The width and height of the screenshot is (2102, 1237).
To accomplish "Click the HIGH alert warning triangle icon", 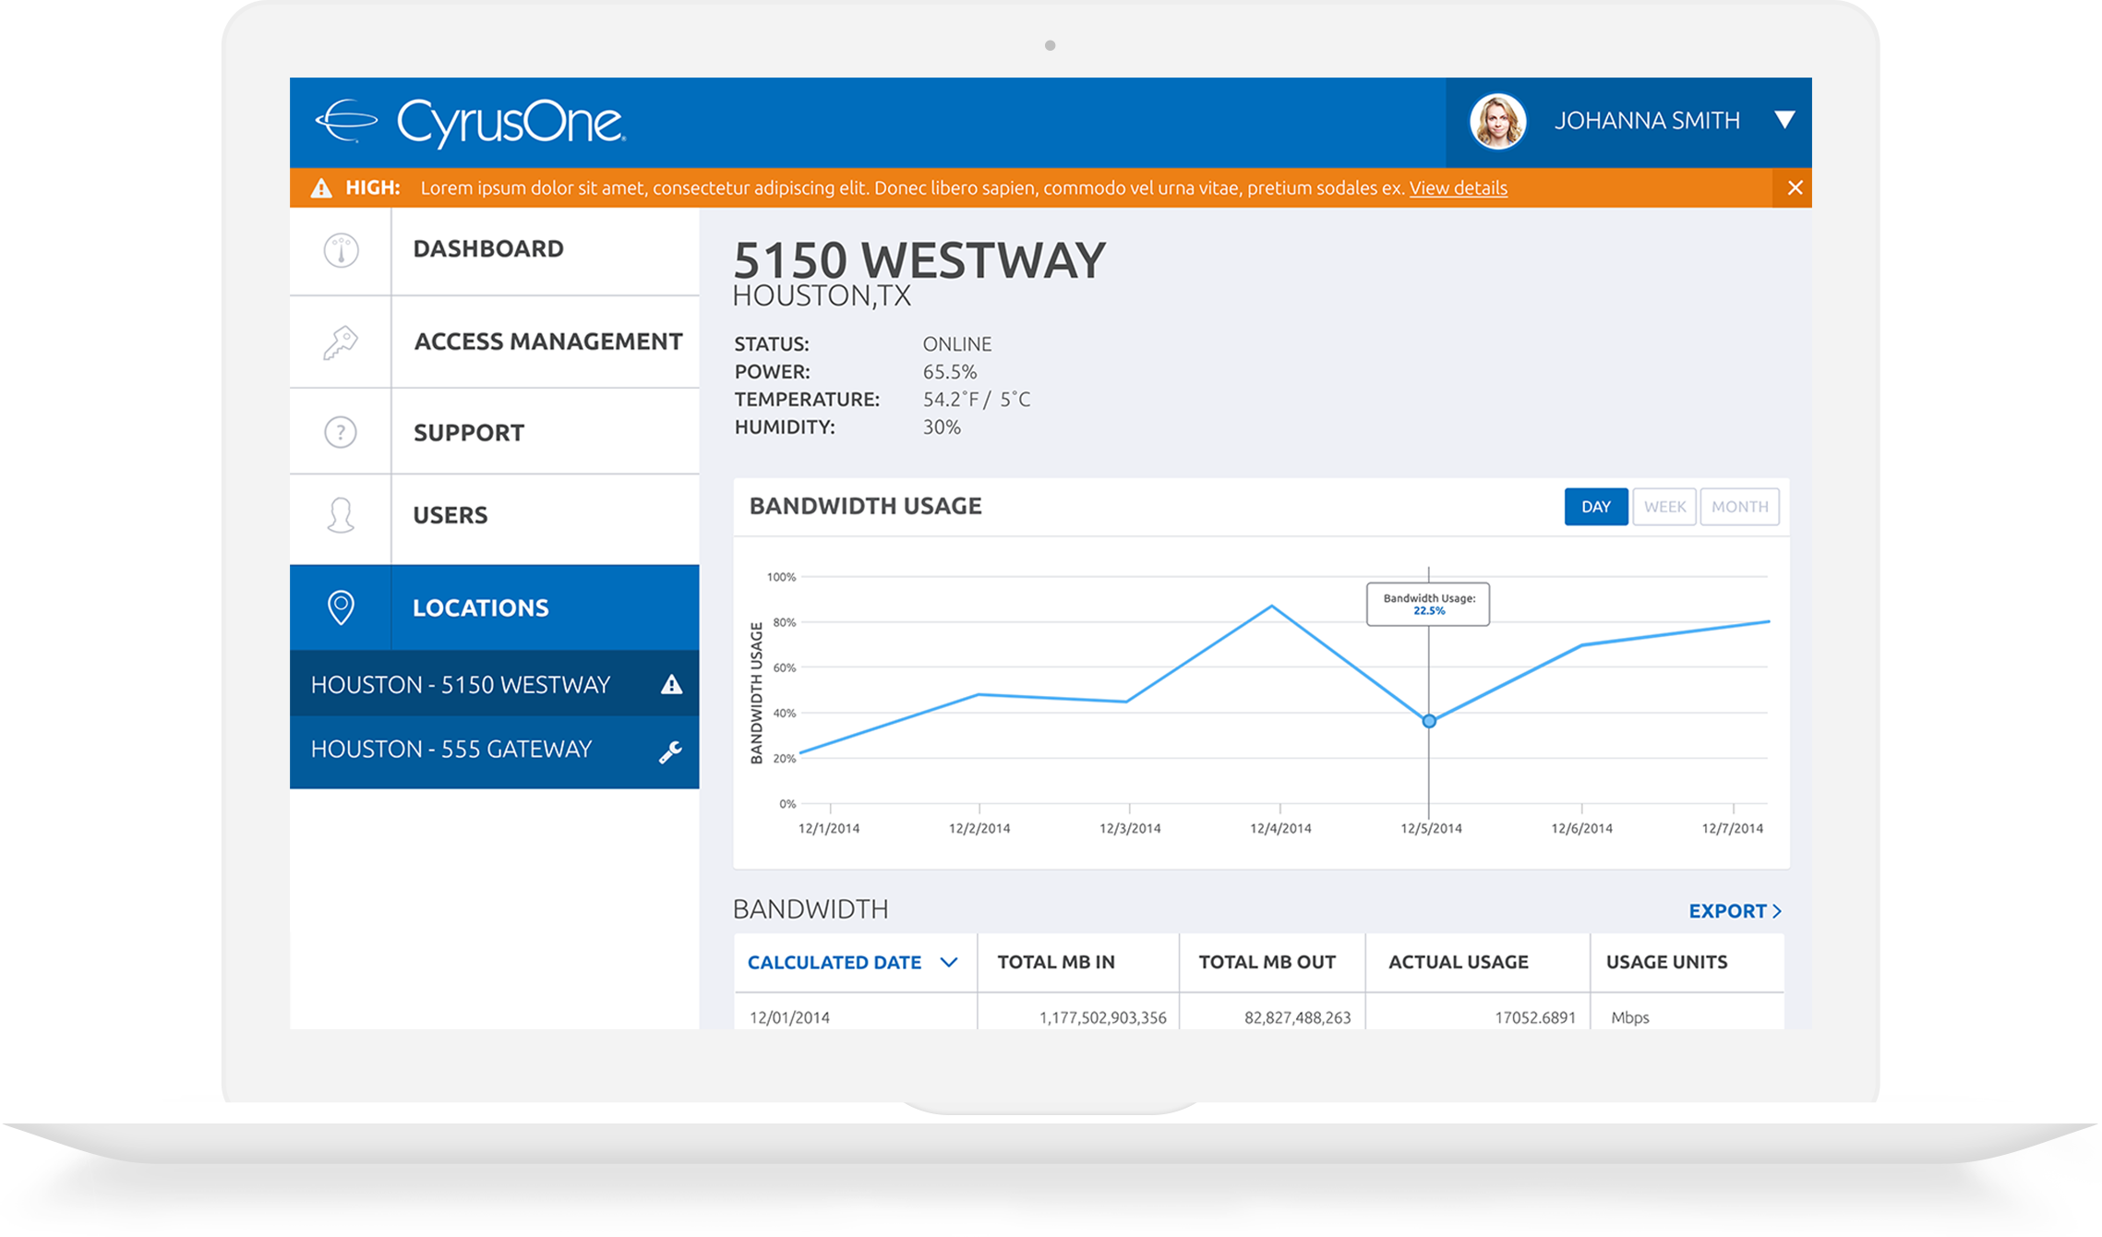I will coord(321,188).
